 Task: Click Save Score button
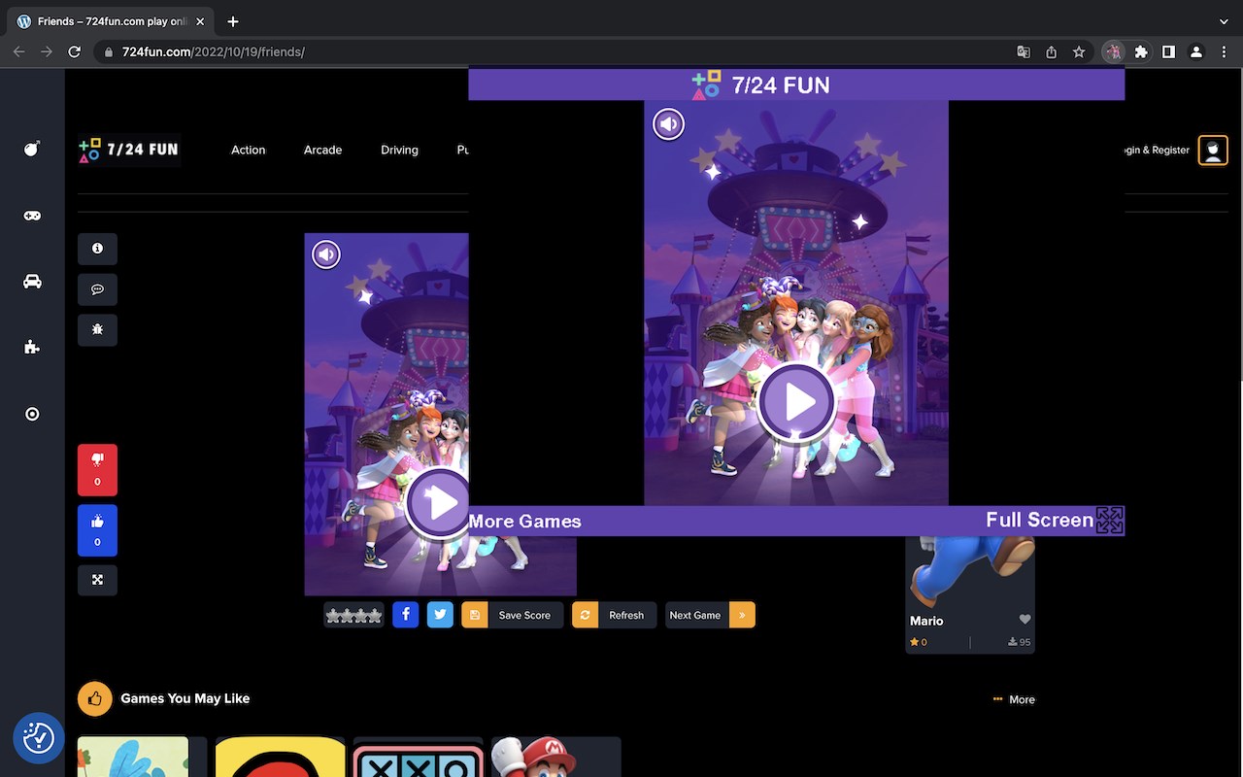click(x=512, y=615)
